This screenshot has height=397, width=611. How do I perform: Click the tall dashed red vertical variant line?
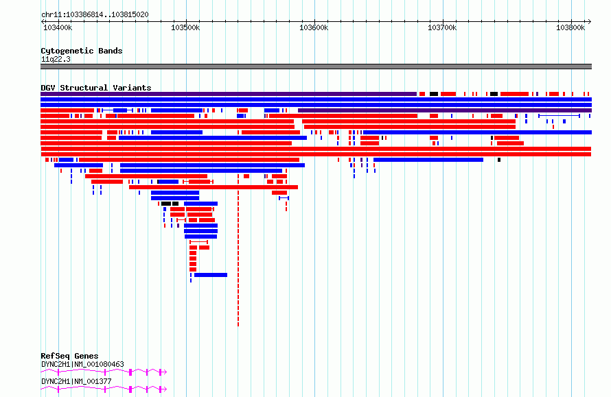point(238,251)
